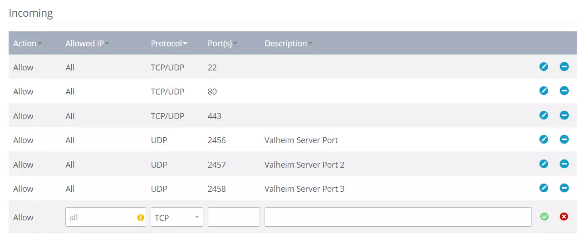This screenshot has width=580, height=234.
Task: Edit the port 443 rule
Action: (x=544, y=115)
